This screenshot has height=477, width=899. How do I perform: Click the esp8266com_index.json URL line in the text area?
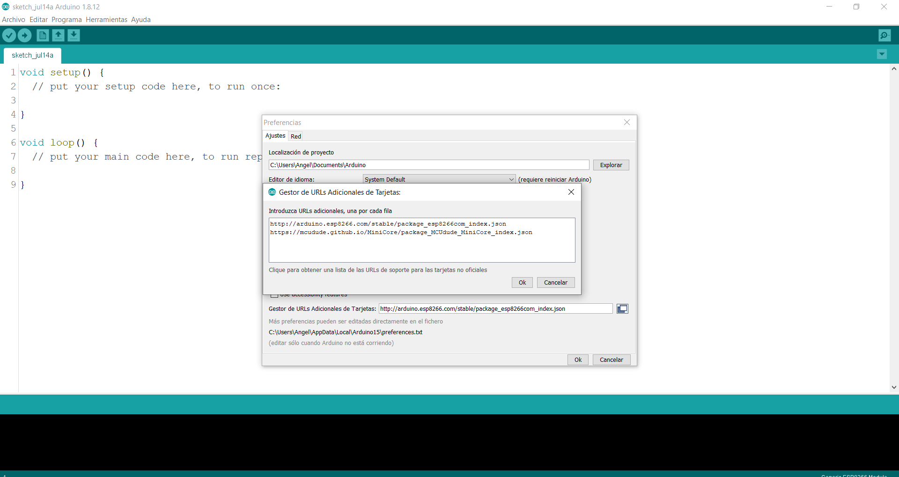[388, 224]
